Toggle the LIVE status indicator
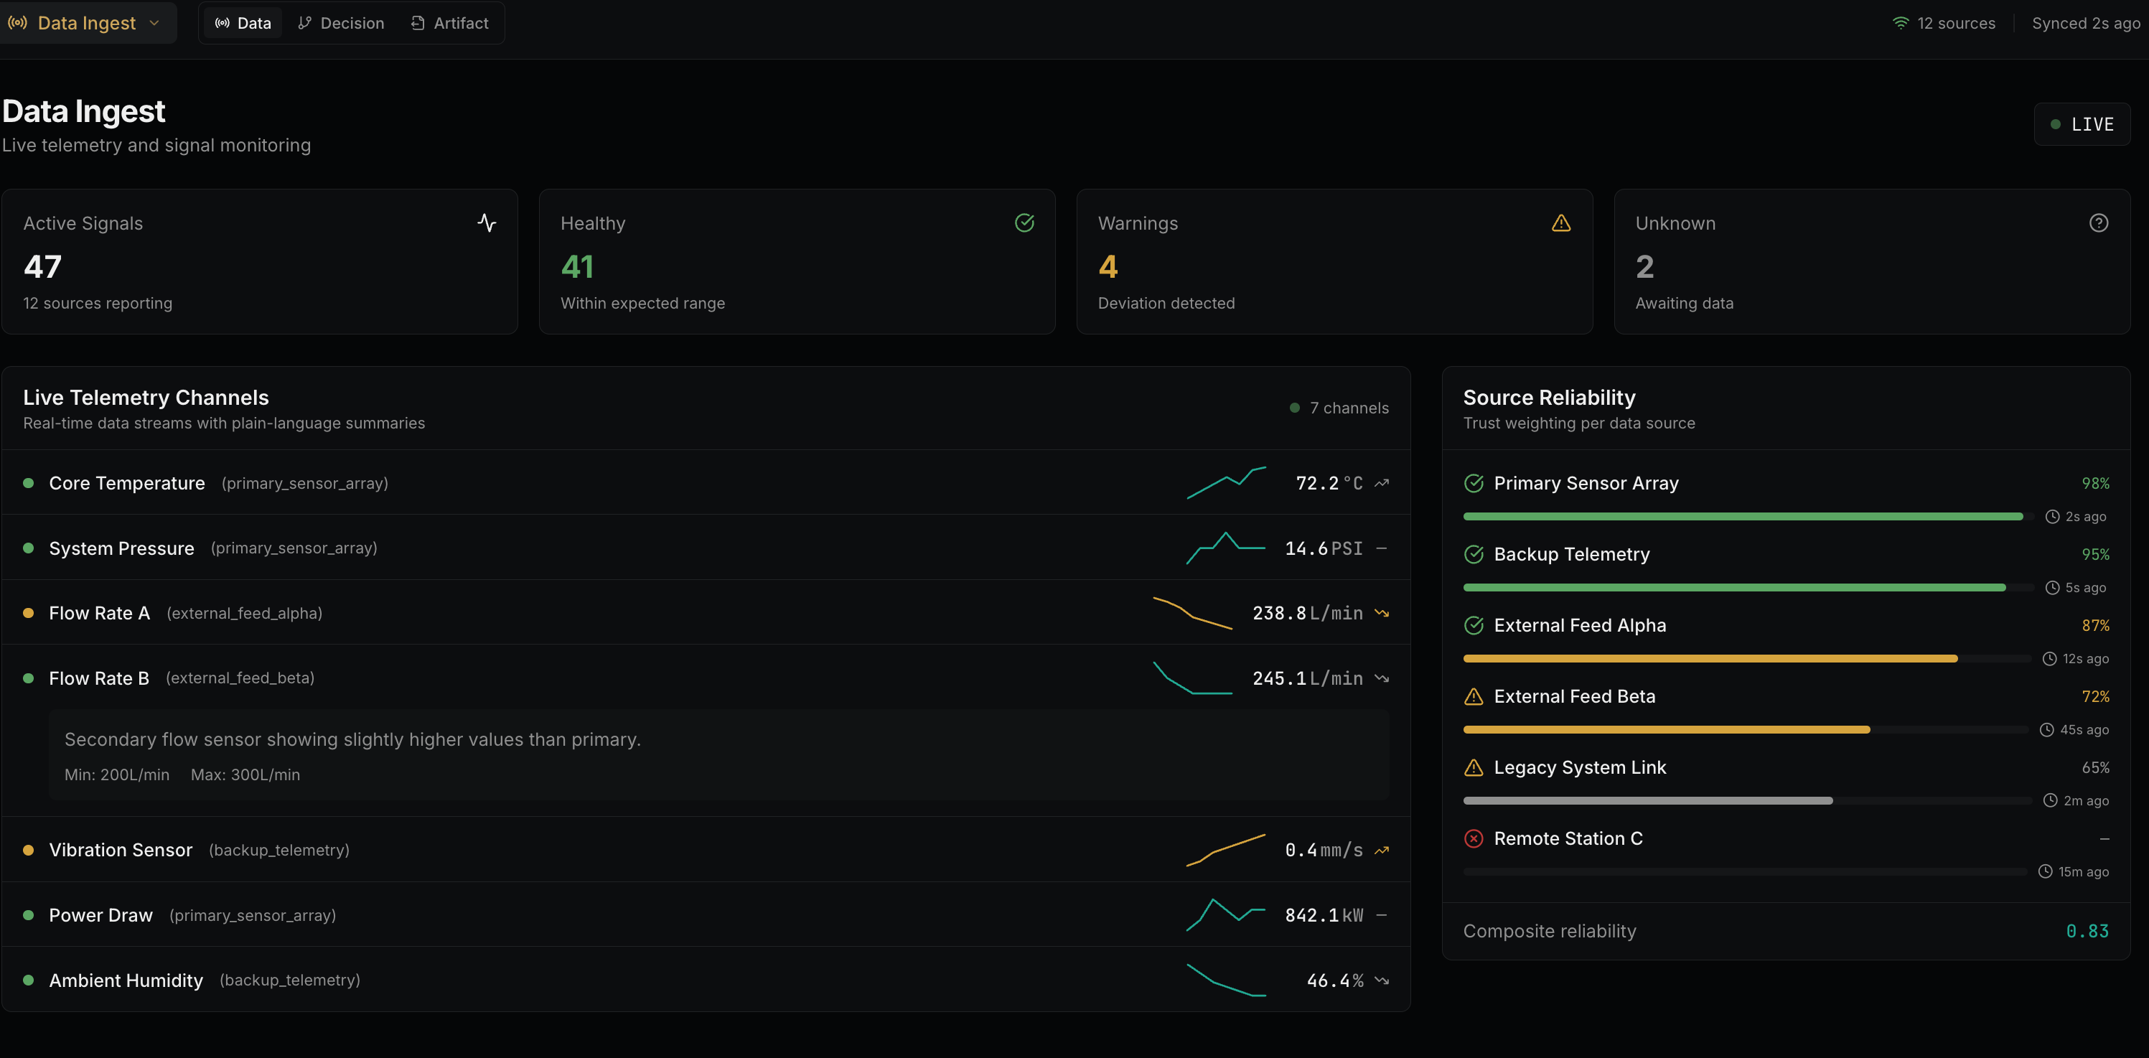 click(x=2082, y=124)
